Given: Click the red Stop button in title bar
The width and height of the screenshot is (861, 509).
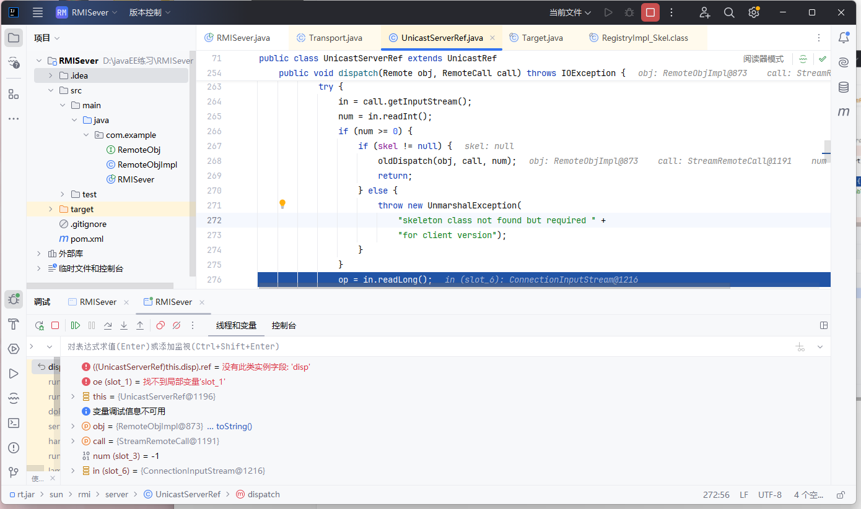Looking at the screenshot, I should tap(650, 12).
